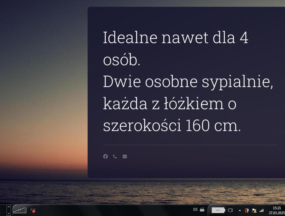This screenshot has width=285, height=216.
Task: Click the email envelope icon
Action: [125, 156]
